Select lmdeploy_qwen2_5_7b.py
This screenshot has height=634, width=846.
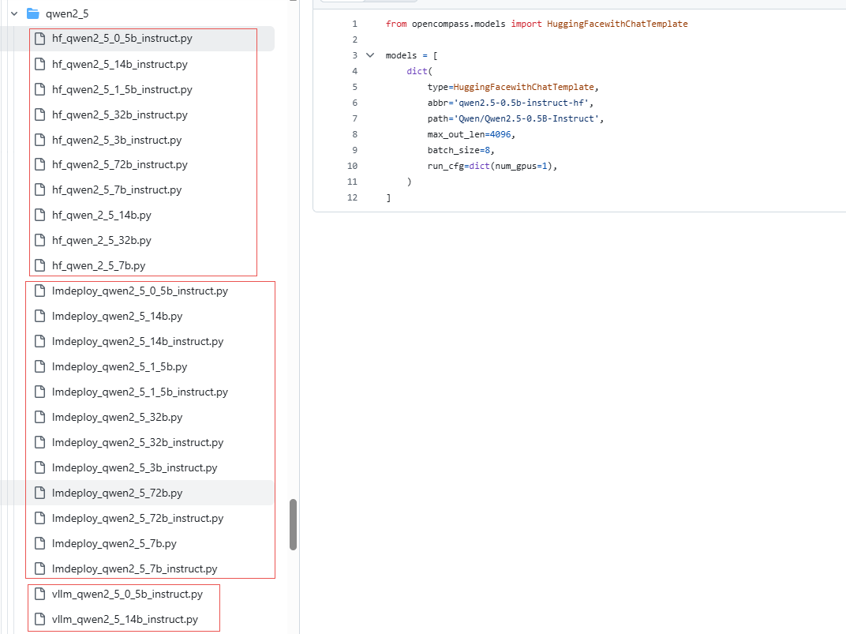[x=114, y=544]
